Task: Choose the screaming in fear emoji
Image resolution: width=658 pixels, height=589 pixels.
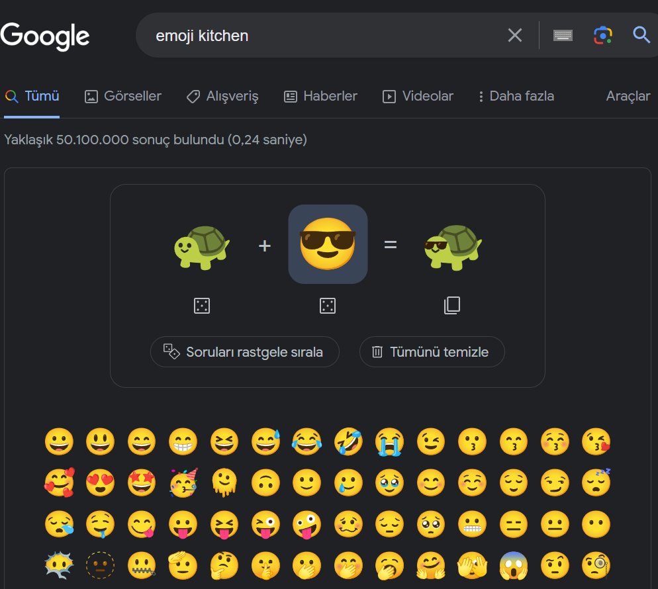Action: tap(514, 565)
